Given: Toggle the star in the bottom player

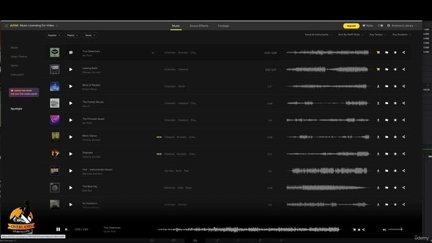Looking at the screenshot, I should 359,230.
